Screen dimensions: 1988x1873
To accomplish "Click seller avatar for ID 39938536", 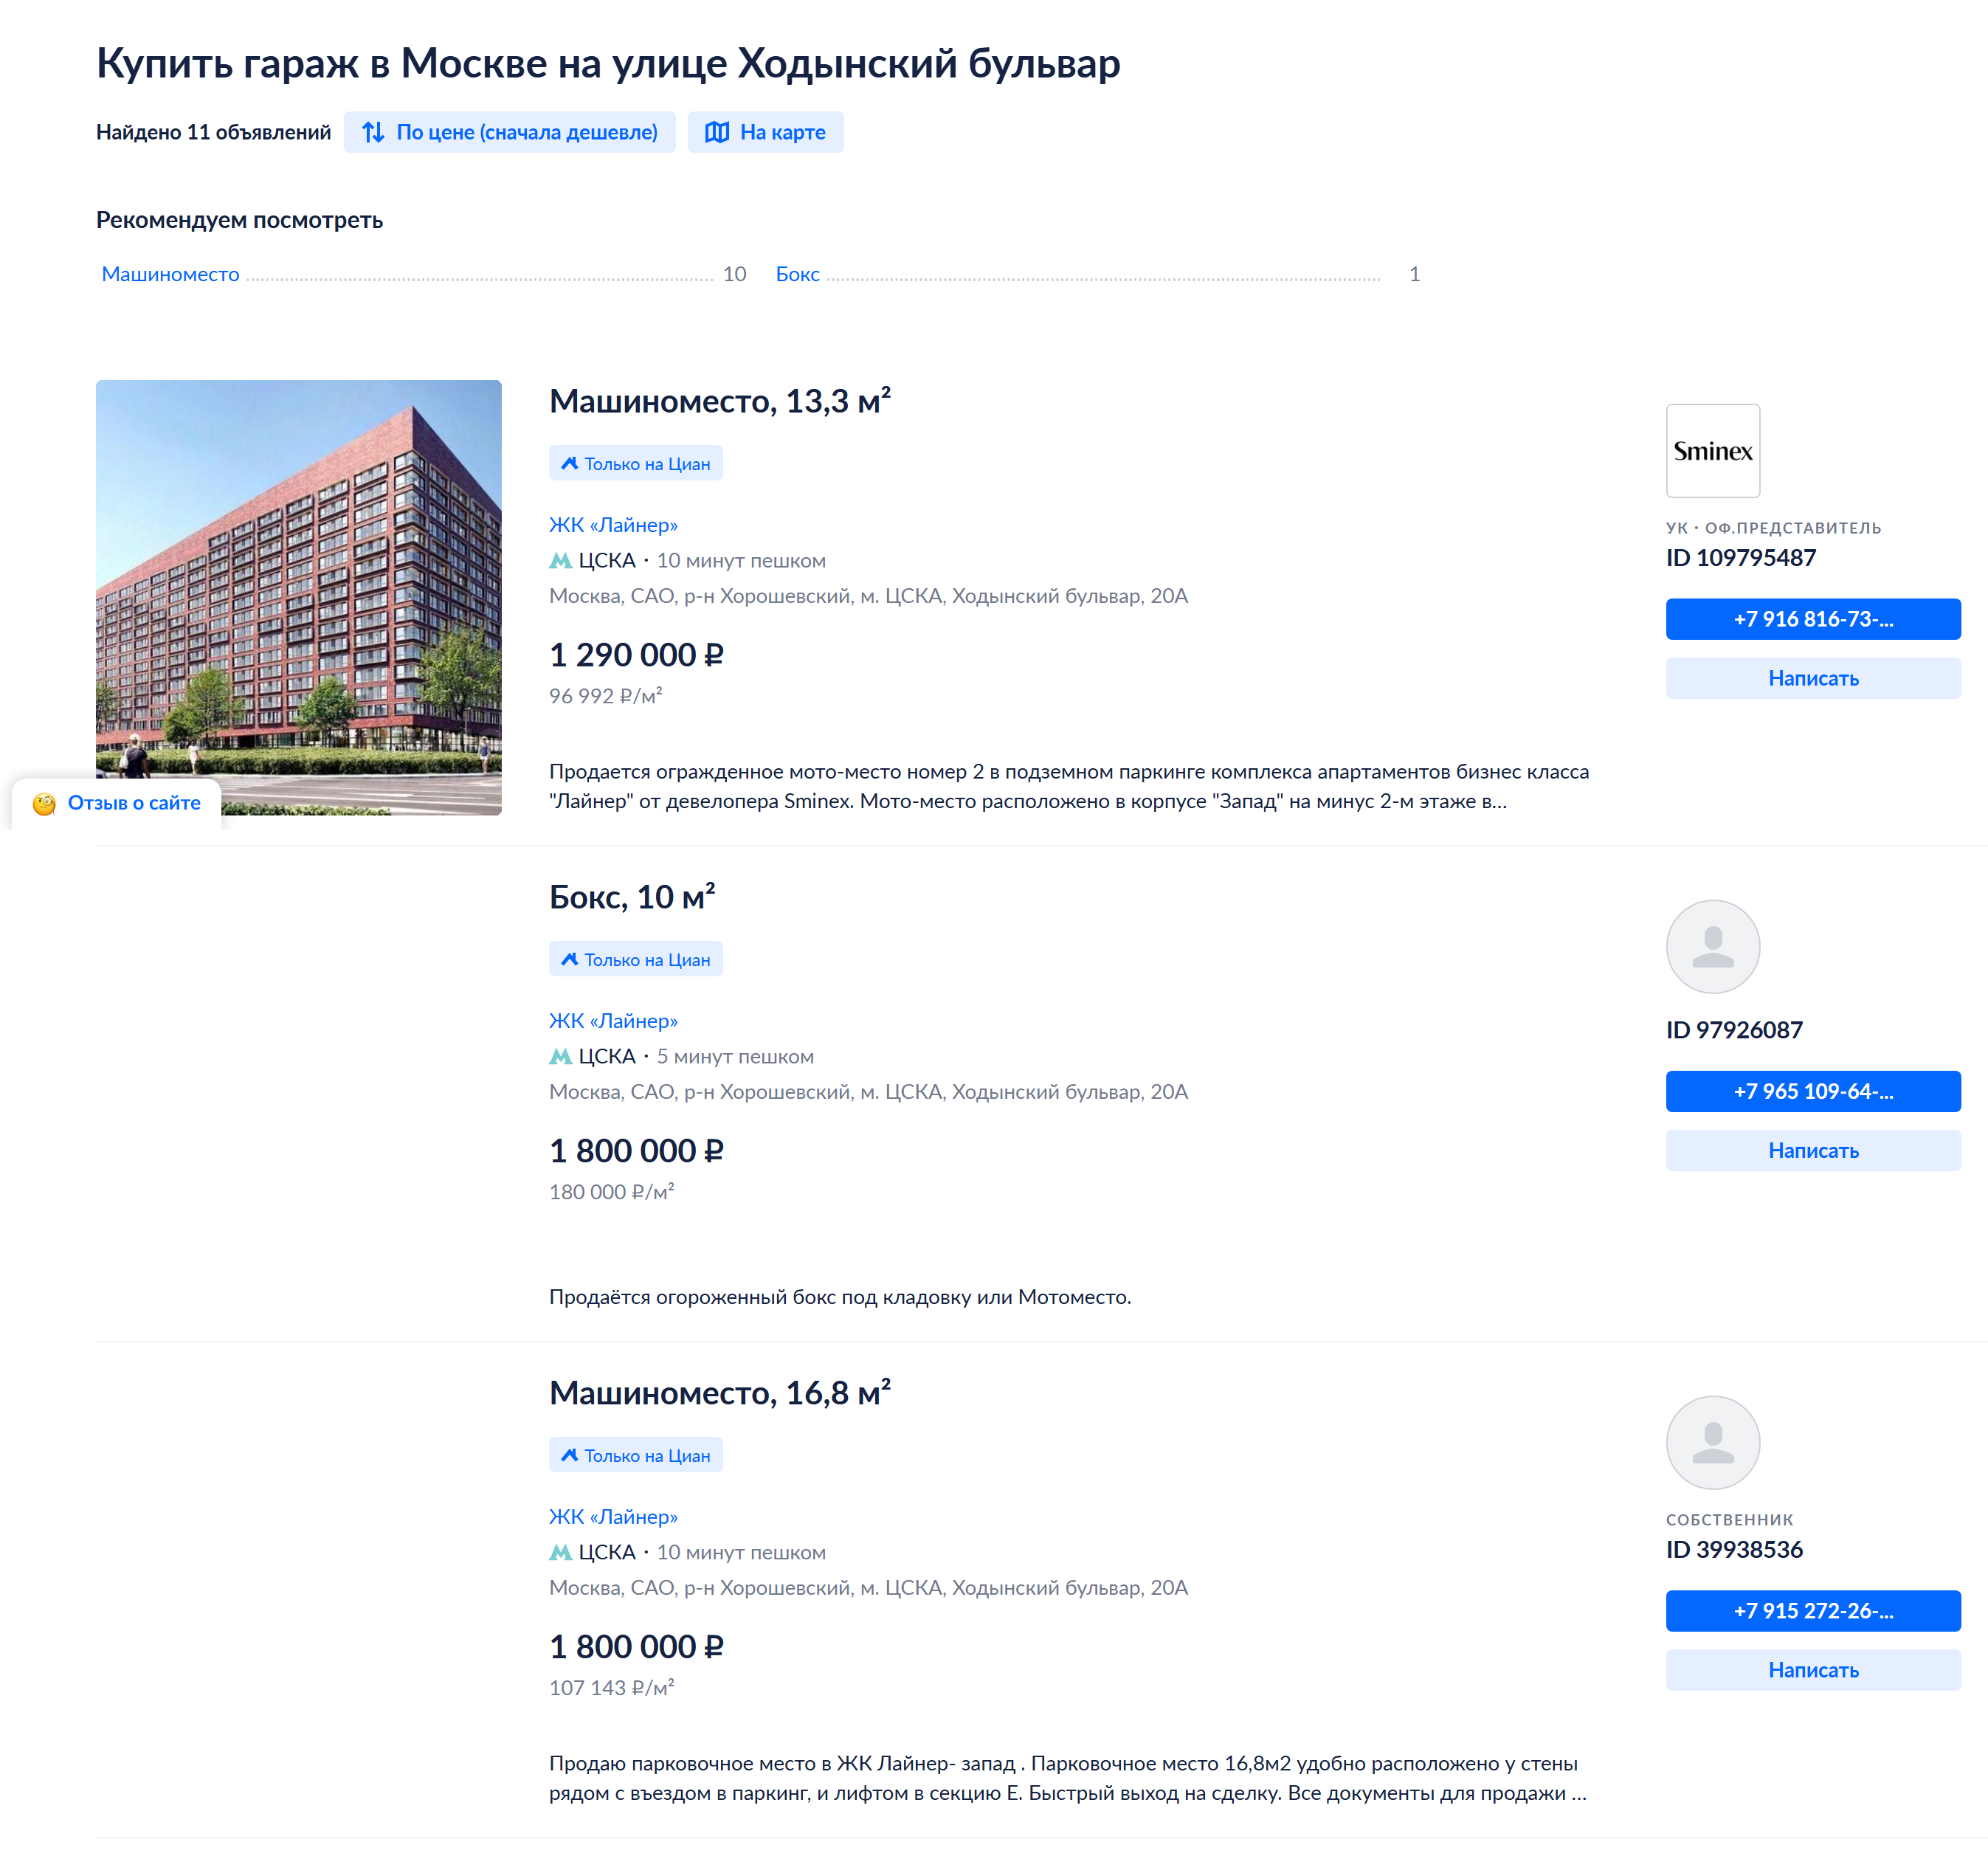I will pos(1713,1443).
